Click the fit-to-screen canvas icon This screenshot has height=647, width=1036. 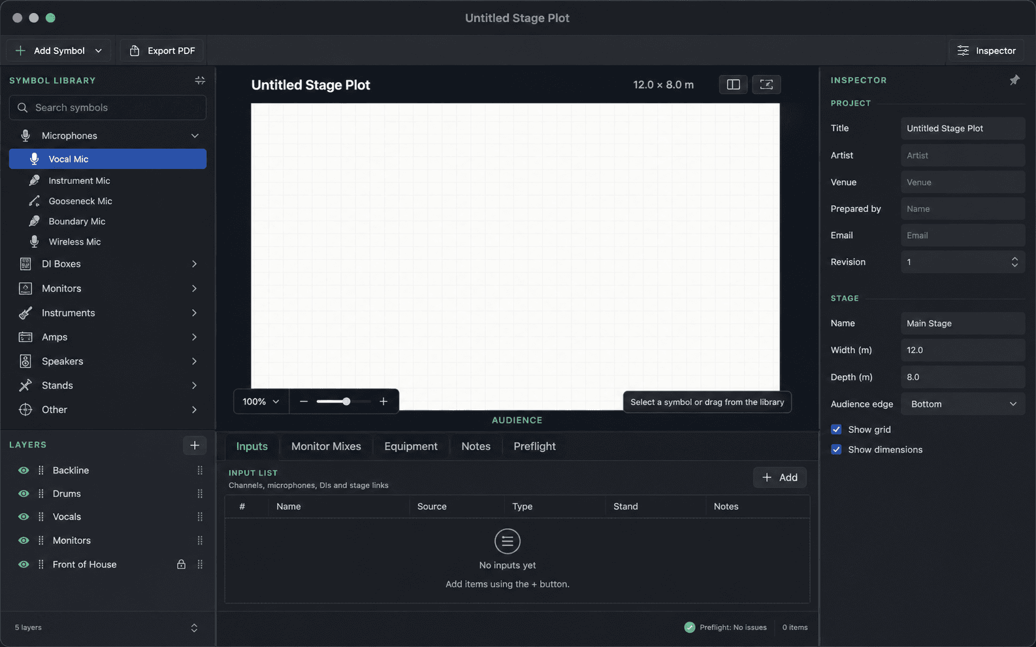pos(766,84)
